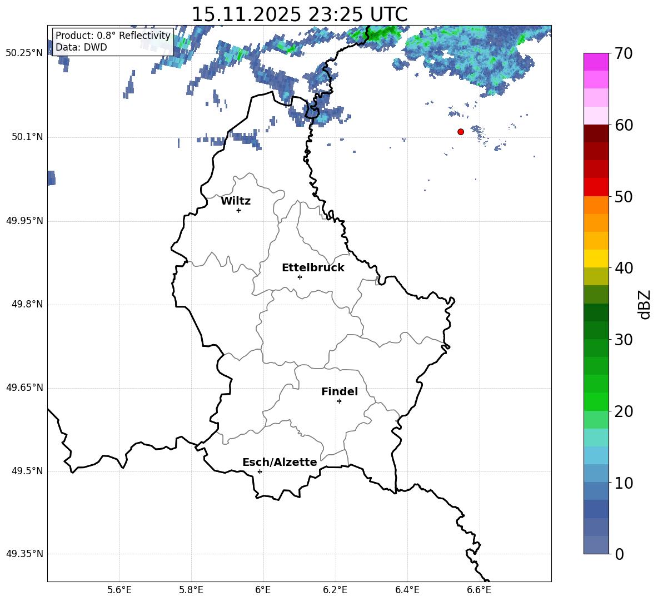The width and height of the screenshot is (658, 601).
Task: Click the 6.2°E longitude label
Action: 335,590
